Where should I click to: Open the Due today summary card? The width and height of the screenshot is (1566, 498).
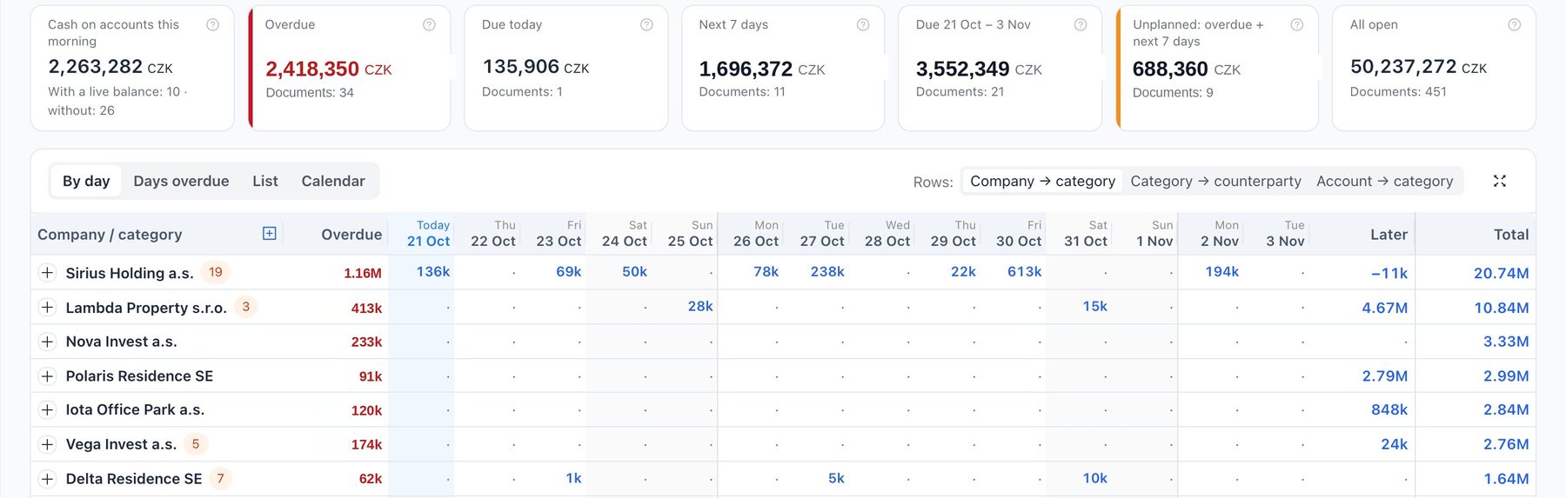566,68
